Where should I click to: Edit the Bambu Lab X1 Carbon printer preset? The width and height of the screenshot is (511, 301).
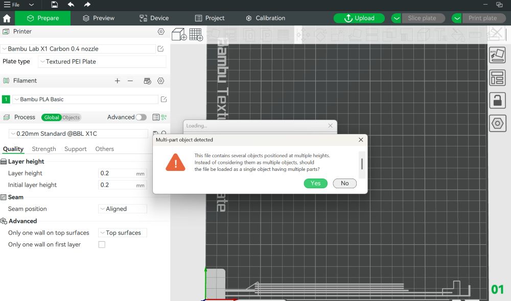pyautogui.click(x=160, y=49)
